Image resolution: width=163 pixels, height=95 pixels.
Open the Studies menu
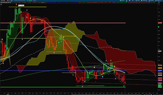pos(151,1)
